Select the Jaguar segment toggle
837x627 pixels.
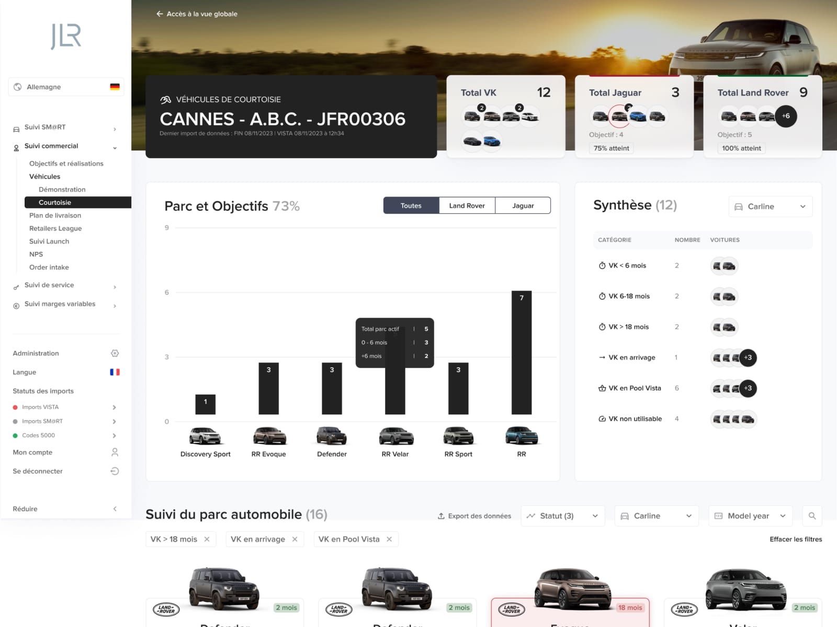coord(523,205)
